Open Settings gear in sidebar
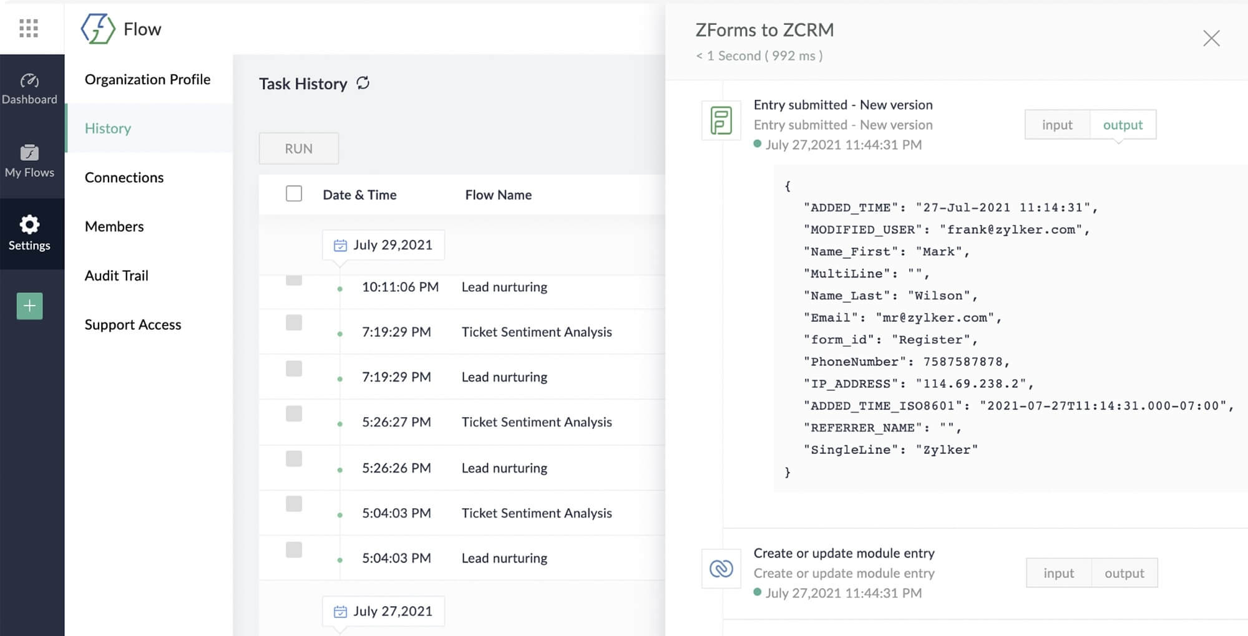The height and width of the screenshot is (636, 1248). coord(29,233)
